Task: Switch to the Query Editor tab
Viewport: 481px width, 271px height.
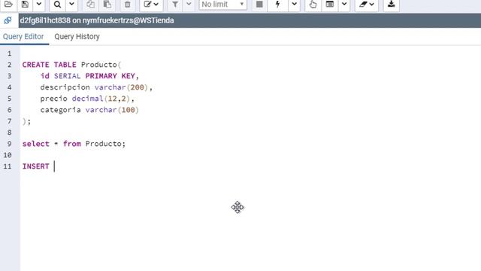Action: [x=23, y=37]
